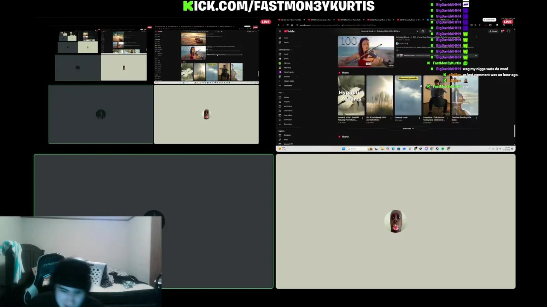This screenshot has height=307, width=547.
Task: Open Shorts in the YouTube sidebar
Action: [x=284, y=42]
